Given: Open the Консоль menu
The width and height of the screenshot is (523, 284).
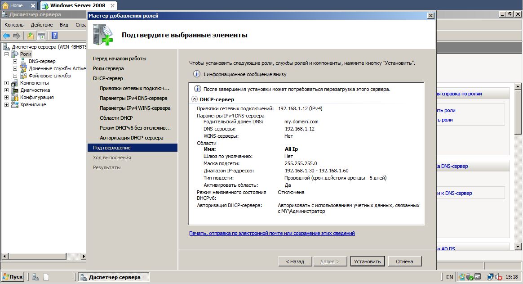Looking at the screenshot, I should (14, 25).
